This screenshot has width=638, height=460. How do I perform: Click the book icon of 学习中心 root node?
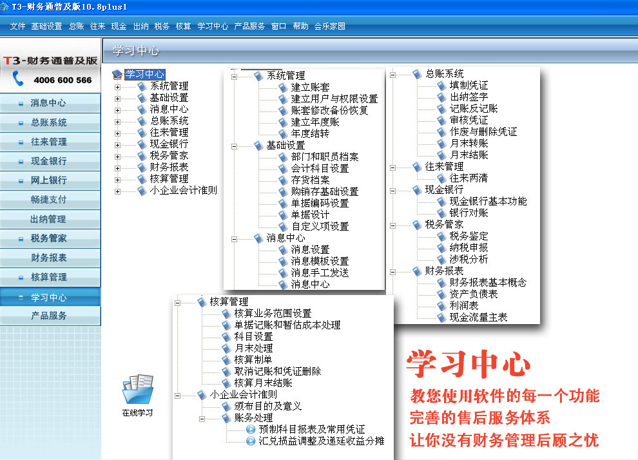pos(117,75)
